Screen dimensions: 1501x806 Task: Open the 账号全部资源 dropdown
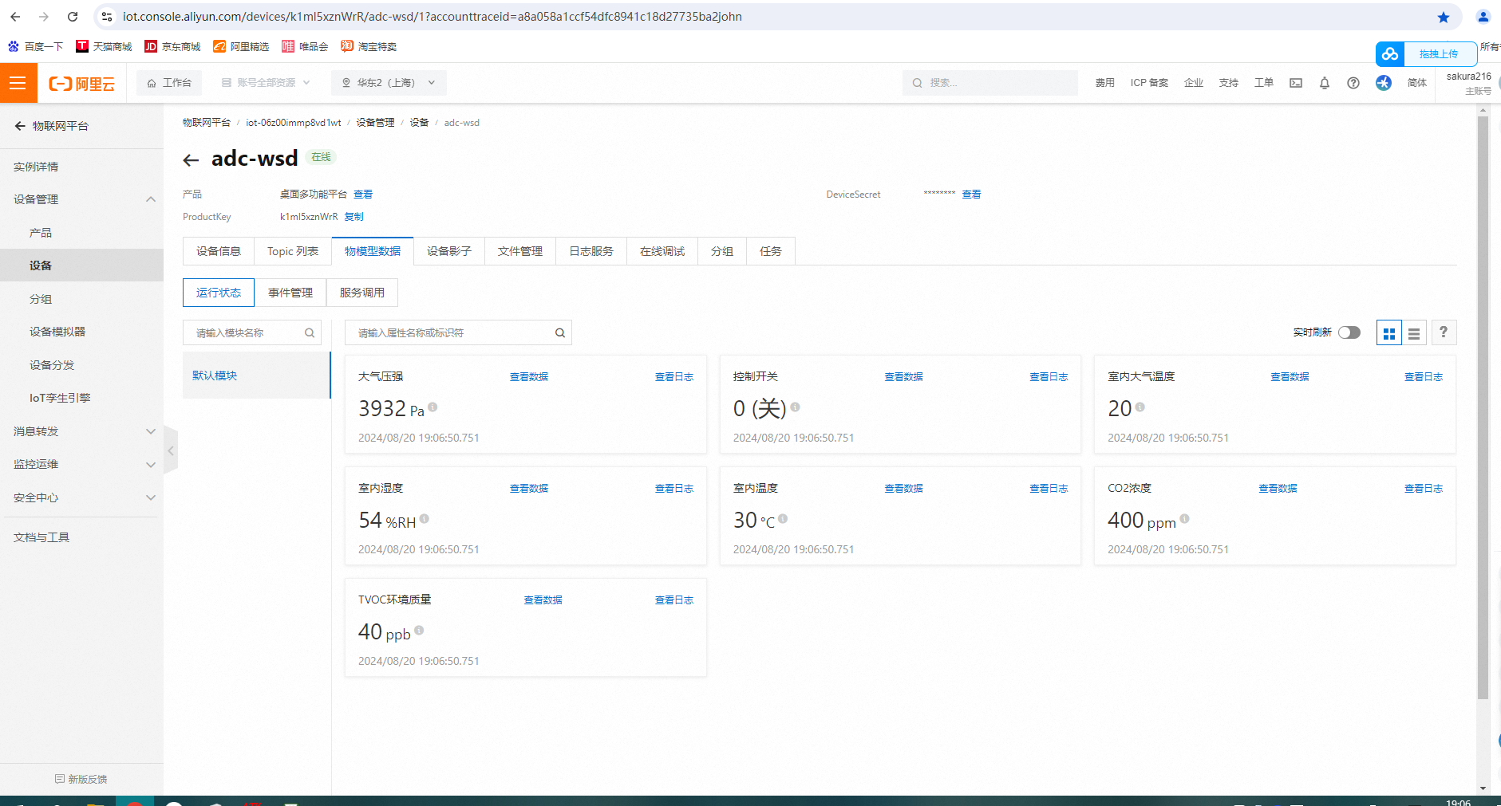click(x=265, y=83)
